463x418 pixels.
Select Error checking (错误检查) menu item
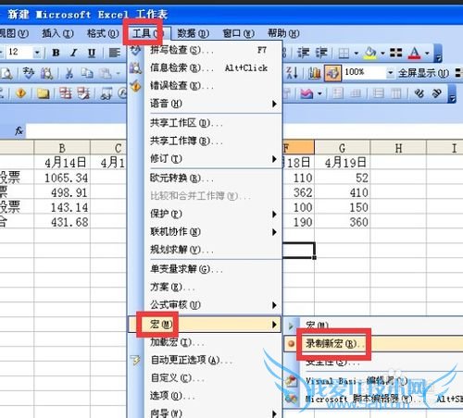(x=206, y=86)
